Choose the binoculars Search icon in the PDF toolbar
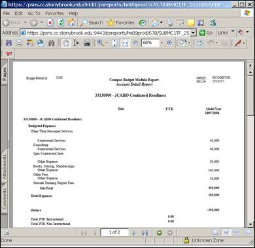This screenshot has height=248, width=255. (x=52, y=43)
